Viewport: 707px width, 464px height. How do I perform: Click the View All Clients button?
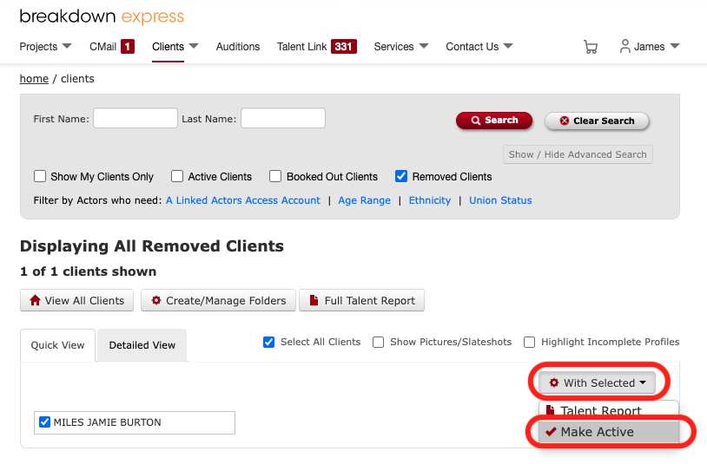point(76,300)
